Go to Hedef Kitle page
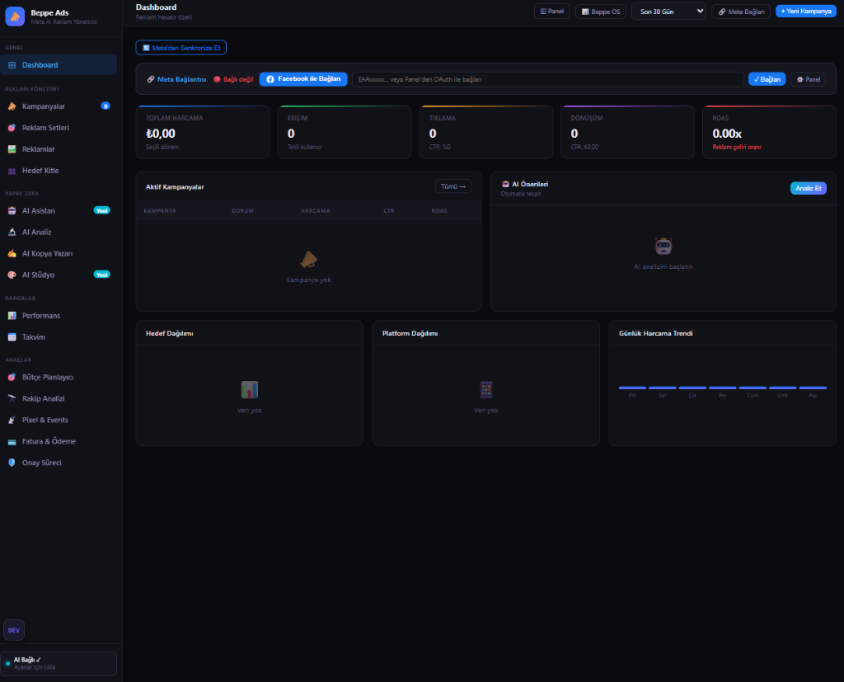The image size is (844, 682). tap(40, 171)
